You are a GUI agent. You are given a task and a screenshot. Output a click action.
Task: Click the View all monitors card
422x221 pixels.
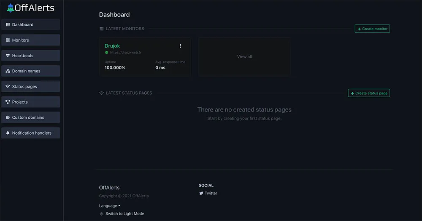pyautogui.click(x=244, y=57)
